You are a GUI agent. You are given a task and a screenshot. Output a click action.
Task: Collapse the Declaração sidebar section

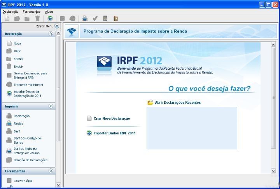(x=51, y=34)
